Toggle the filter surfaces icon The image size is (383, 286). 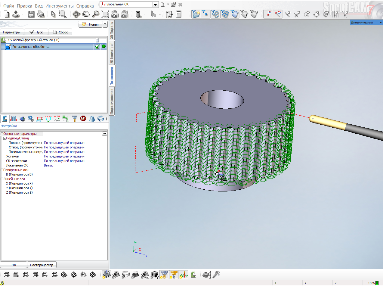(234, 14)
